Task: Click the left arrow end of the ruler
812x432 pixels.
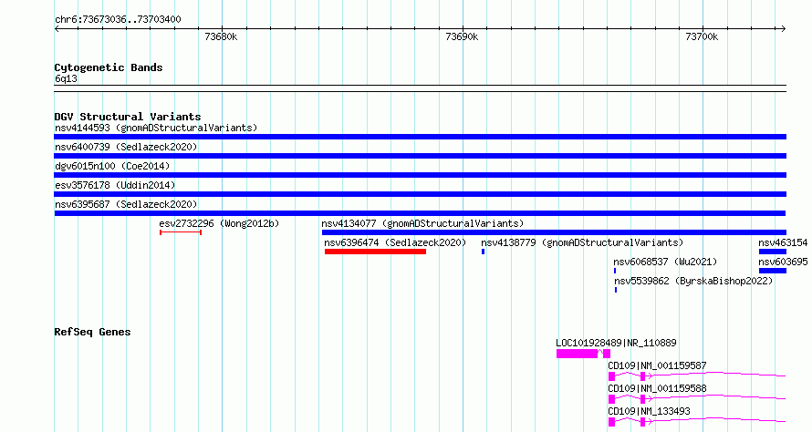Action: pos(57,29)
